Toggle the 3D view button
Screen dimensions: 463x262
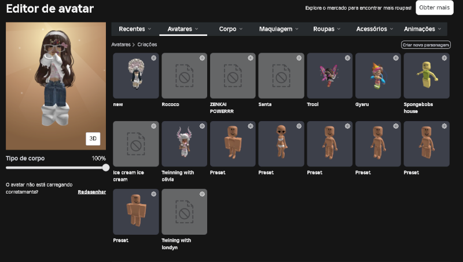click(93, 139)
